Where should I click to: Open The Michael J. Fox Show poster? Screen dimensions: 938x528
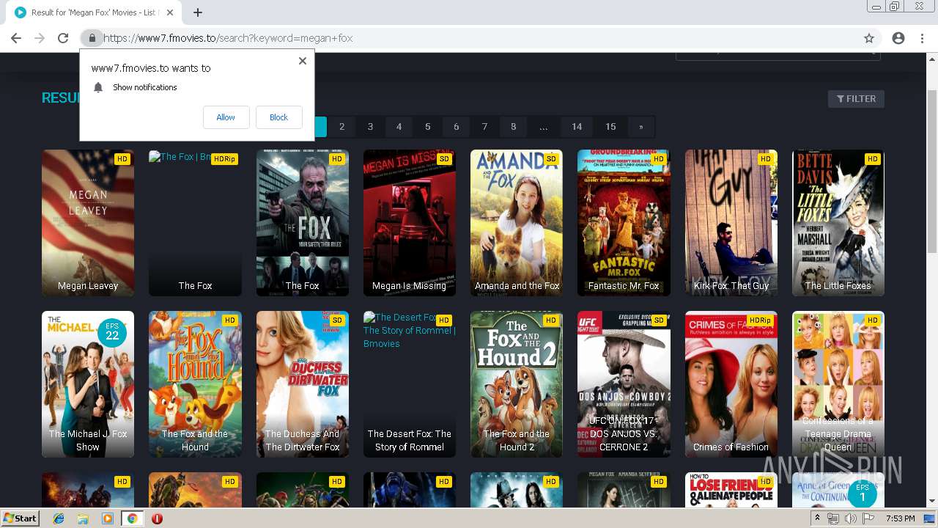click(x=88, y=384)
